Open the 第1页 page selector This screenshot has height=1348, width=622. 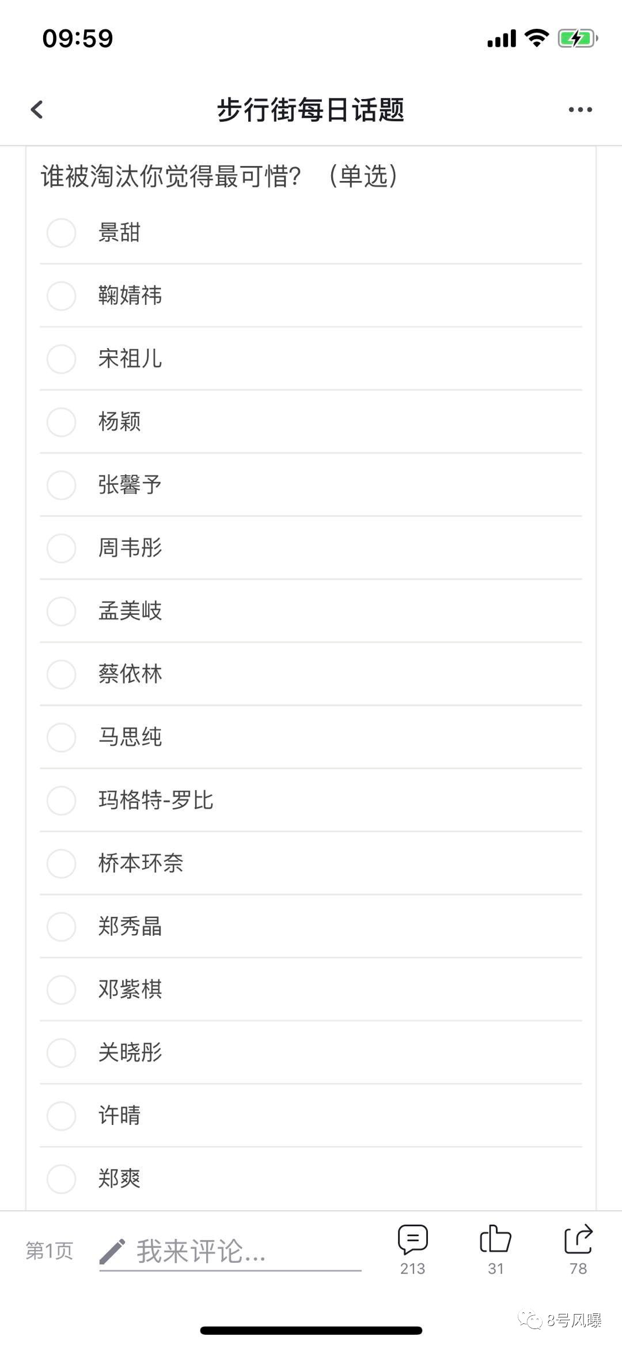click(x=50, y=1251)
